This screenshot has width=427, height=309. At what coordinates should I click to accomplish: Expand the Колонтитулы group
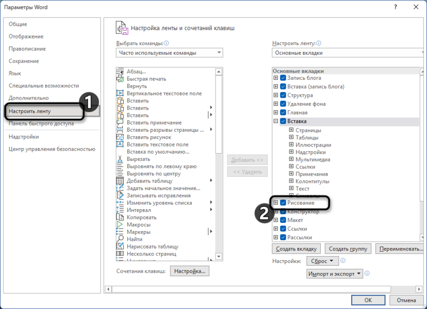pyautogui.click(x=291, y=181)
